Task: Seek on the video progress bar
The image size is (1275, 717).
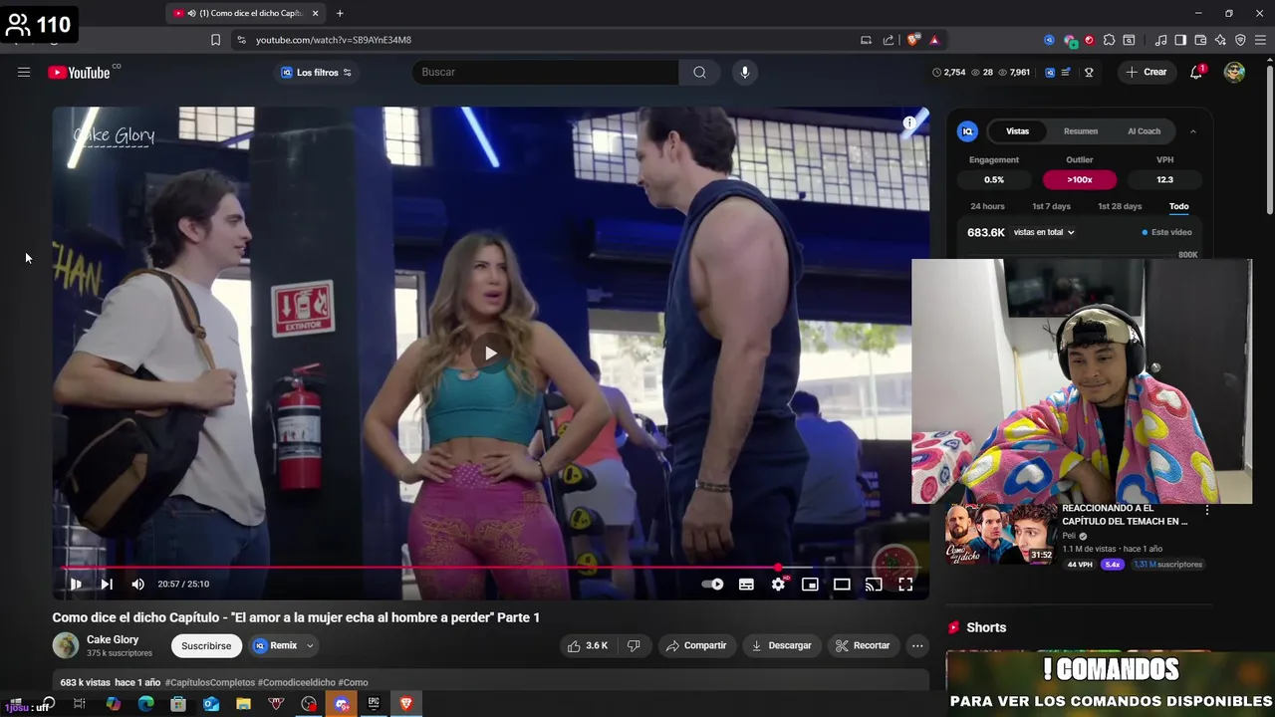Action: 491,568
